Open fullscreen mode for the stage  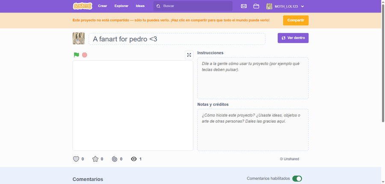pyautogui.click(x=189, y=55)
